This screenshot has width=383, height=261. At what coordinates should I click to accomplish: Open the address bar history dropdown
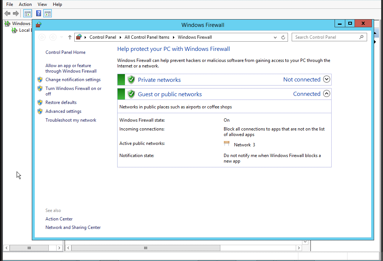point(275,37)
